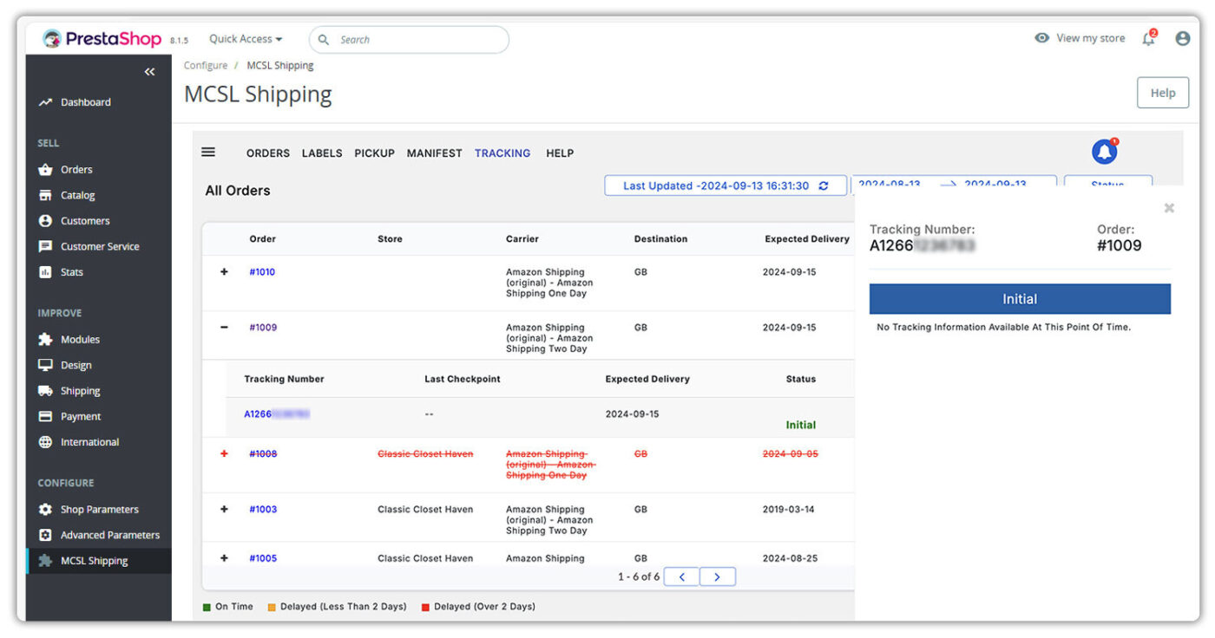Image resolution: width=1215 pixels, height=638 pixels.
Task: Open tracking number A1266 link
Action: click(277, 414)
